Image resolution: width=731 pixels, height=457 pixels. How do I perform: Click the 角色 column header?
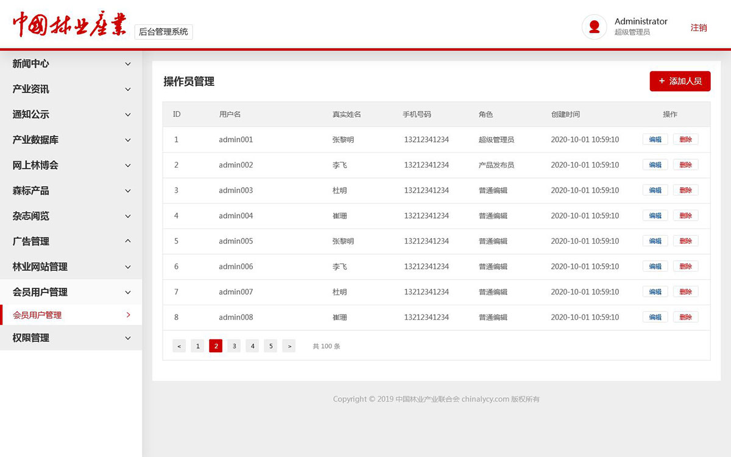coord(486,115)
